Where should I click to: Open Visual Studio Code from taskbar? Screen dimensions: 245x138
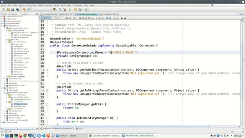tap(44, 136)
